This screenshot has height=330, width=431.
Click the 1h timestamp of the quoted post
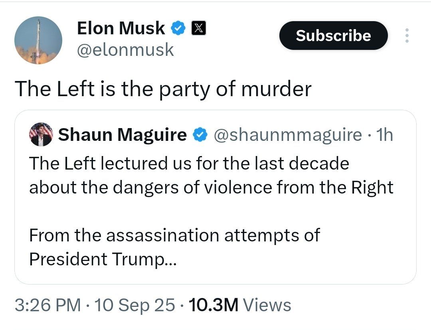coord(385,134)
